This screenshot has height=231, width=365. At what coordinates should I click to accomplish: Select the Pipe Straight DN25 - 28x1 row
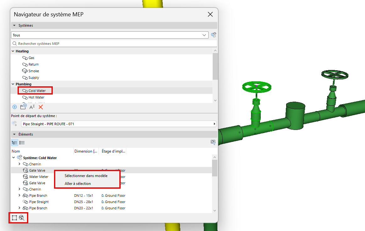pos(111,202)
